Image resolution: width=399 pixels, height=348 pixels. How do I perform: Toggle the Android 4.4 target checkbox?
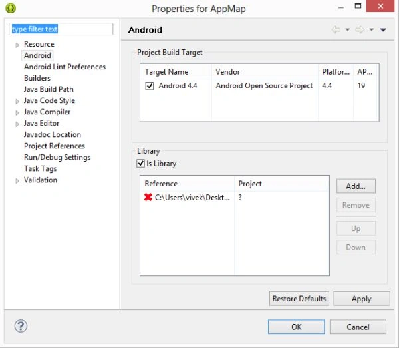click(150, 86)
